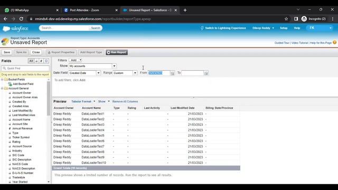Click the Salesforce header search field

64,28
